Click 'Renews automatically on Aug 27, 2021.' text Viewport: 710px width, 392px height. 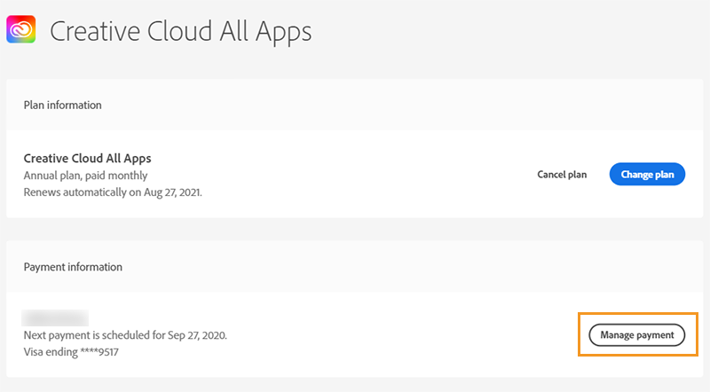pyautogui.click(x=113, y=192)
